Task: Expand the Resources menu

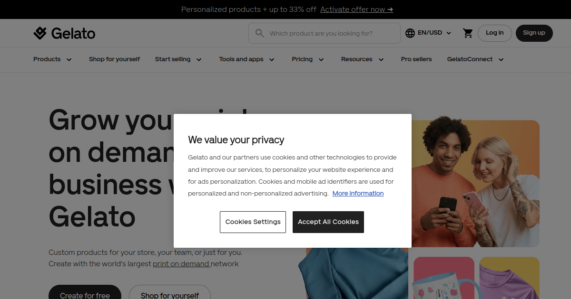Action: point(363,59)
